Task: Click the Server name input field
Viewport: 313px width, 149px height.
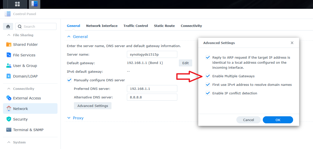Action: (152, 54)
